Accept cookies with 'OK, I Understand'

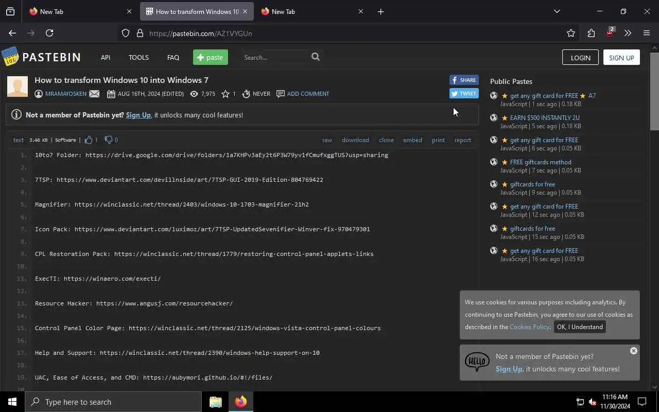(x=580, y=327)
